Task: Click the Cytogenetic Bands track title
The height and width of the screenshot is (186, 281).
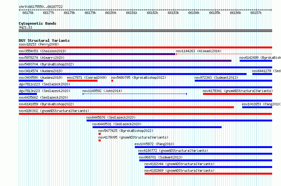Action: tap(38, 23)
